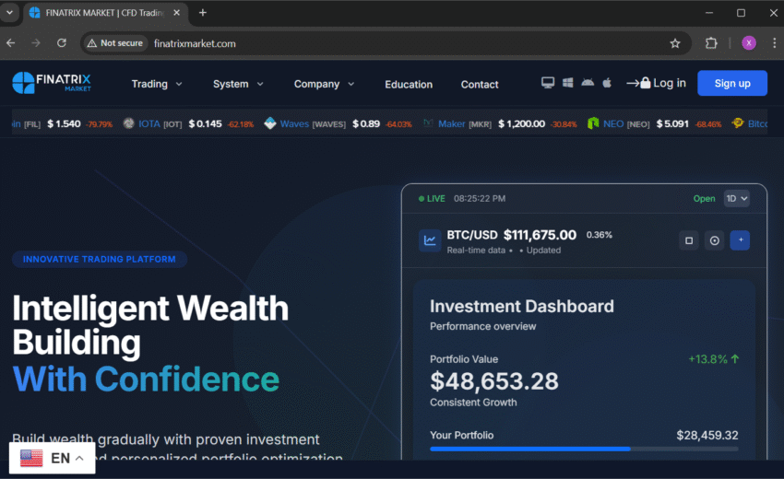Image resolution: width=784 pixels, height=479 pixels.
Task: Open browser extensions puzzle icon
Action: 711,43
